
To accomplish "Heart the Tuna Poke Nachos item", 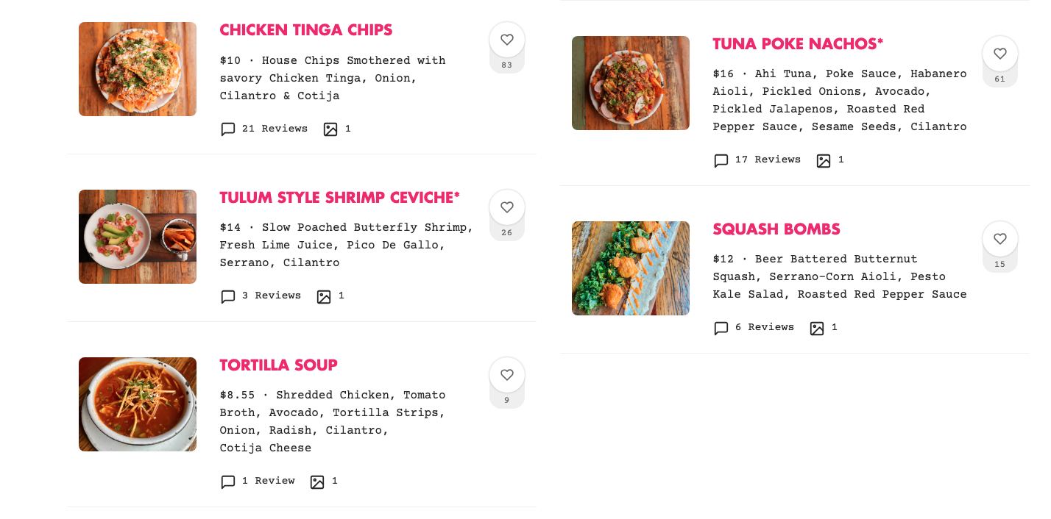I will click(999, 54).
